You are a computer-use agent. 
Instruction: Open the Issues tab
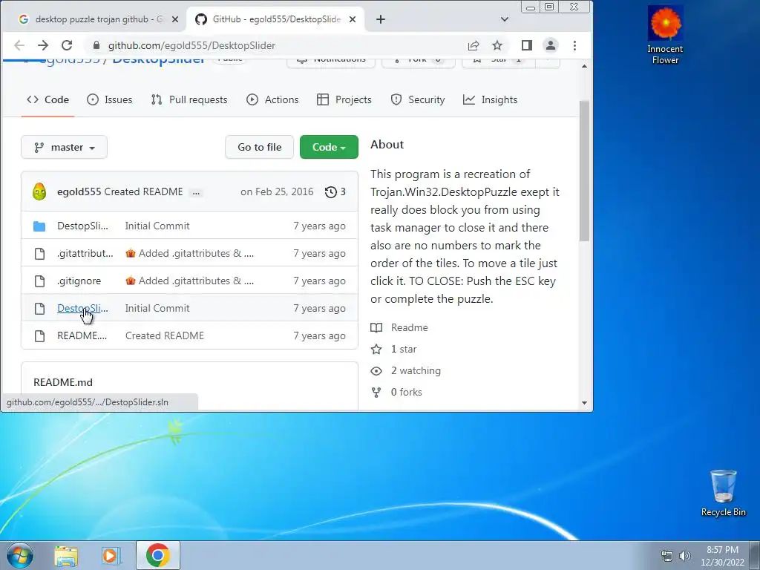(x=110, y=99)
